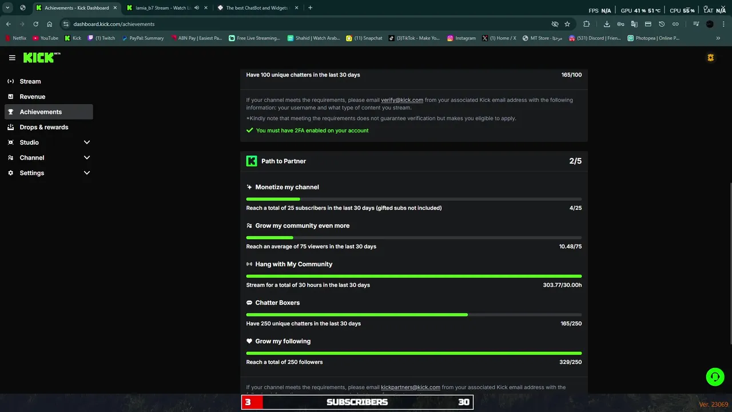This screenshot has width=732, height=412.
Task: Click the Grow my following heading
Action: 283,341
